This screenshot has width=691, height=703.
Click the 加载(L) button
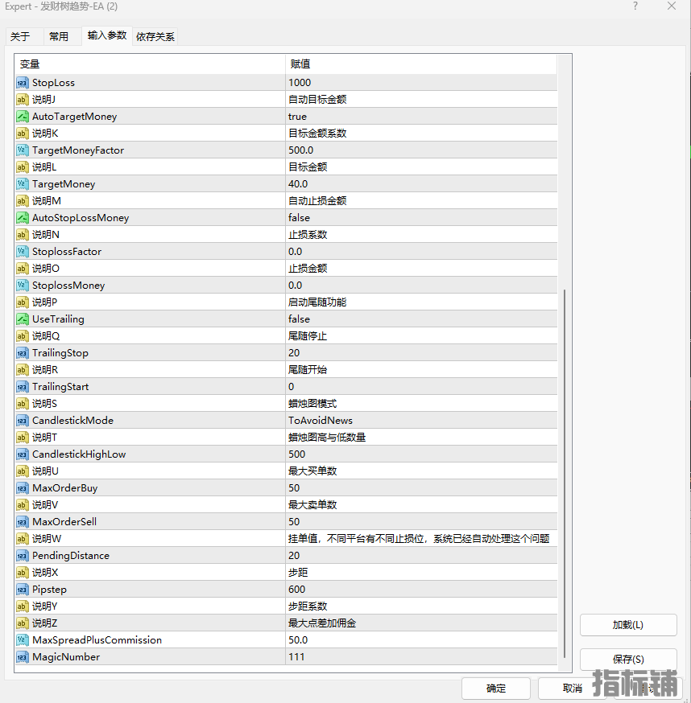pyautogui.click(x=628, y=625)
